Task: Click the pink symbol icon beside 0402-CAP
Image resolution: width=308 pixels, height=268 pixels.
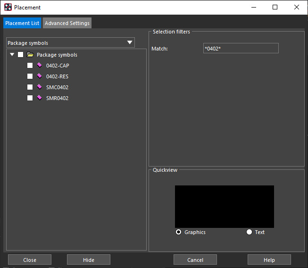Action: tap(40, 65)
